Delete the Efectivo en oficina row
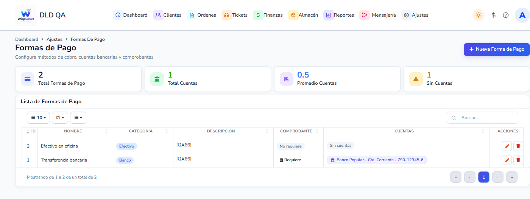The height and width of the screenshot is (199, 530). (518, 146)
